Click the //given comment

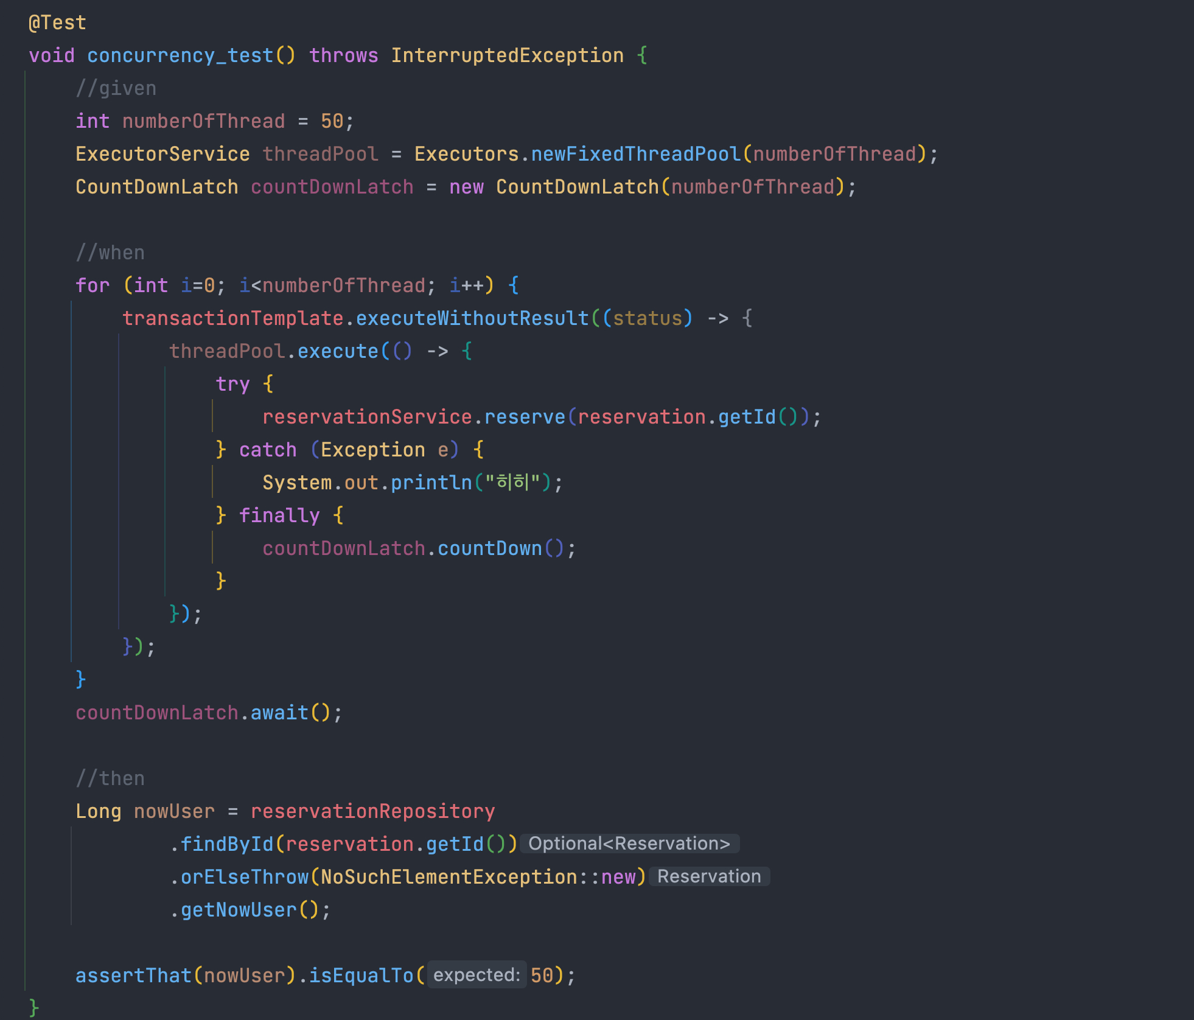click(x=116, y=89)
